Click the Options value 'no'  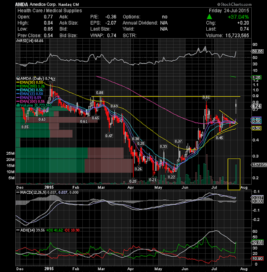(x=165, y=17)
